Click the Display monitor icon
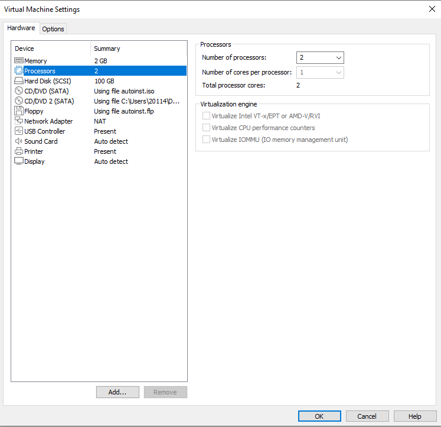Viewport: 441px width, 427px height. tap(18, 161)
